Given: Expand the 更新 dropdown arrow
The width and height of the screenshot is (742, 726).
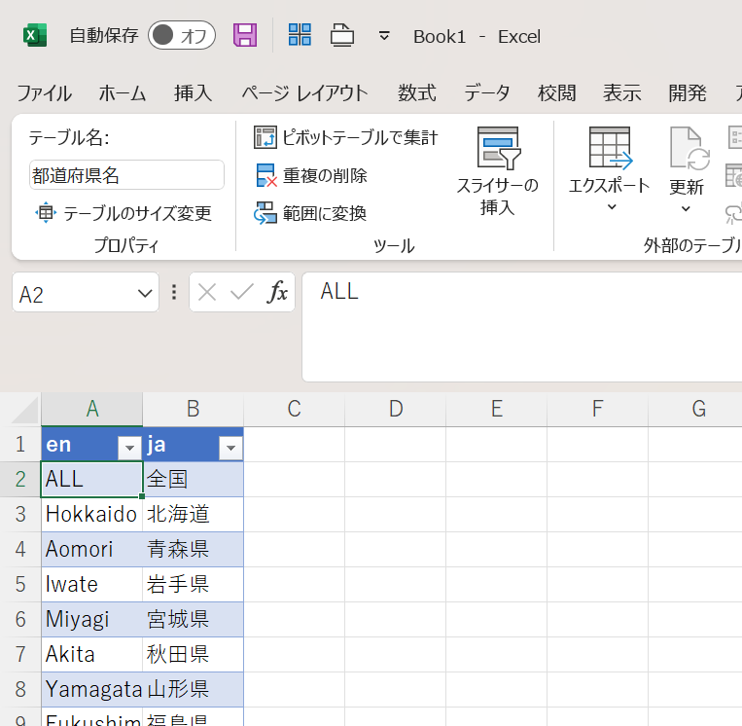Looking at the screenshot, I should coord(686,208).
